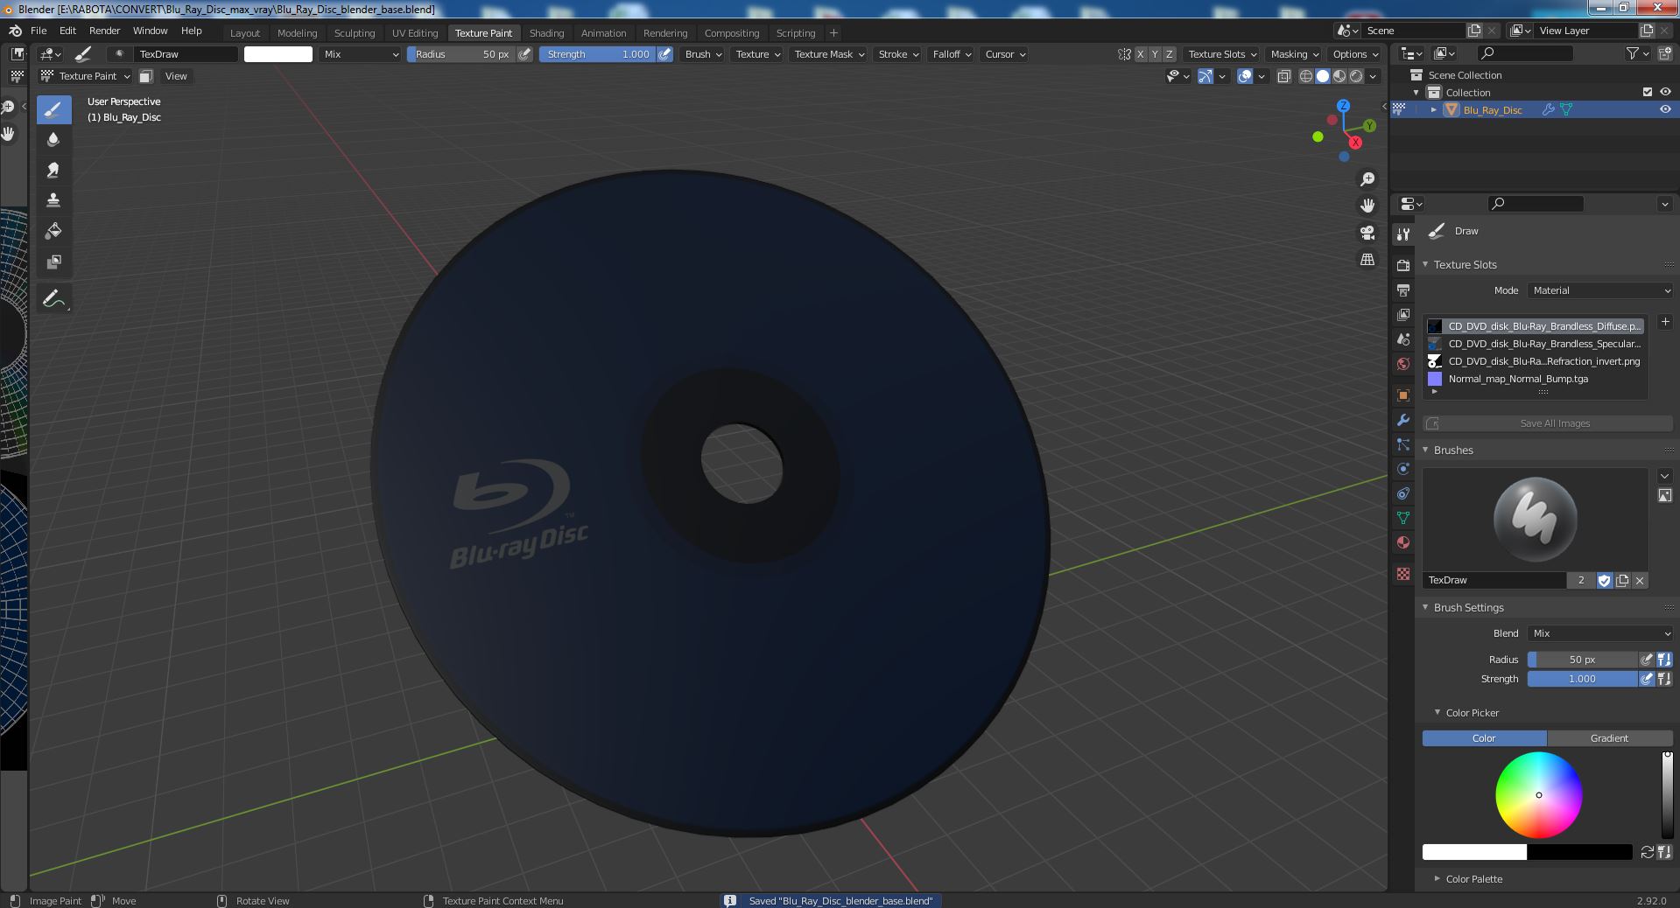Screen dimensions: 1680x908
Task: Open the Stroke dropdown
Action: pos(898,54)
